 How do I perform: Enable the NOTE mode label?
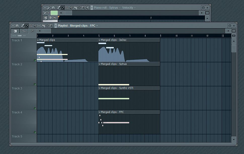click(14, 36)
